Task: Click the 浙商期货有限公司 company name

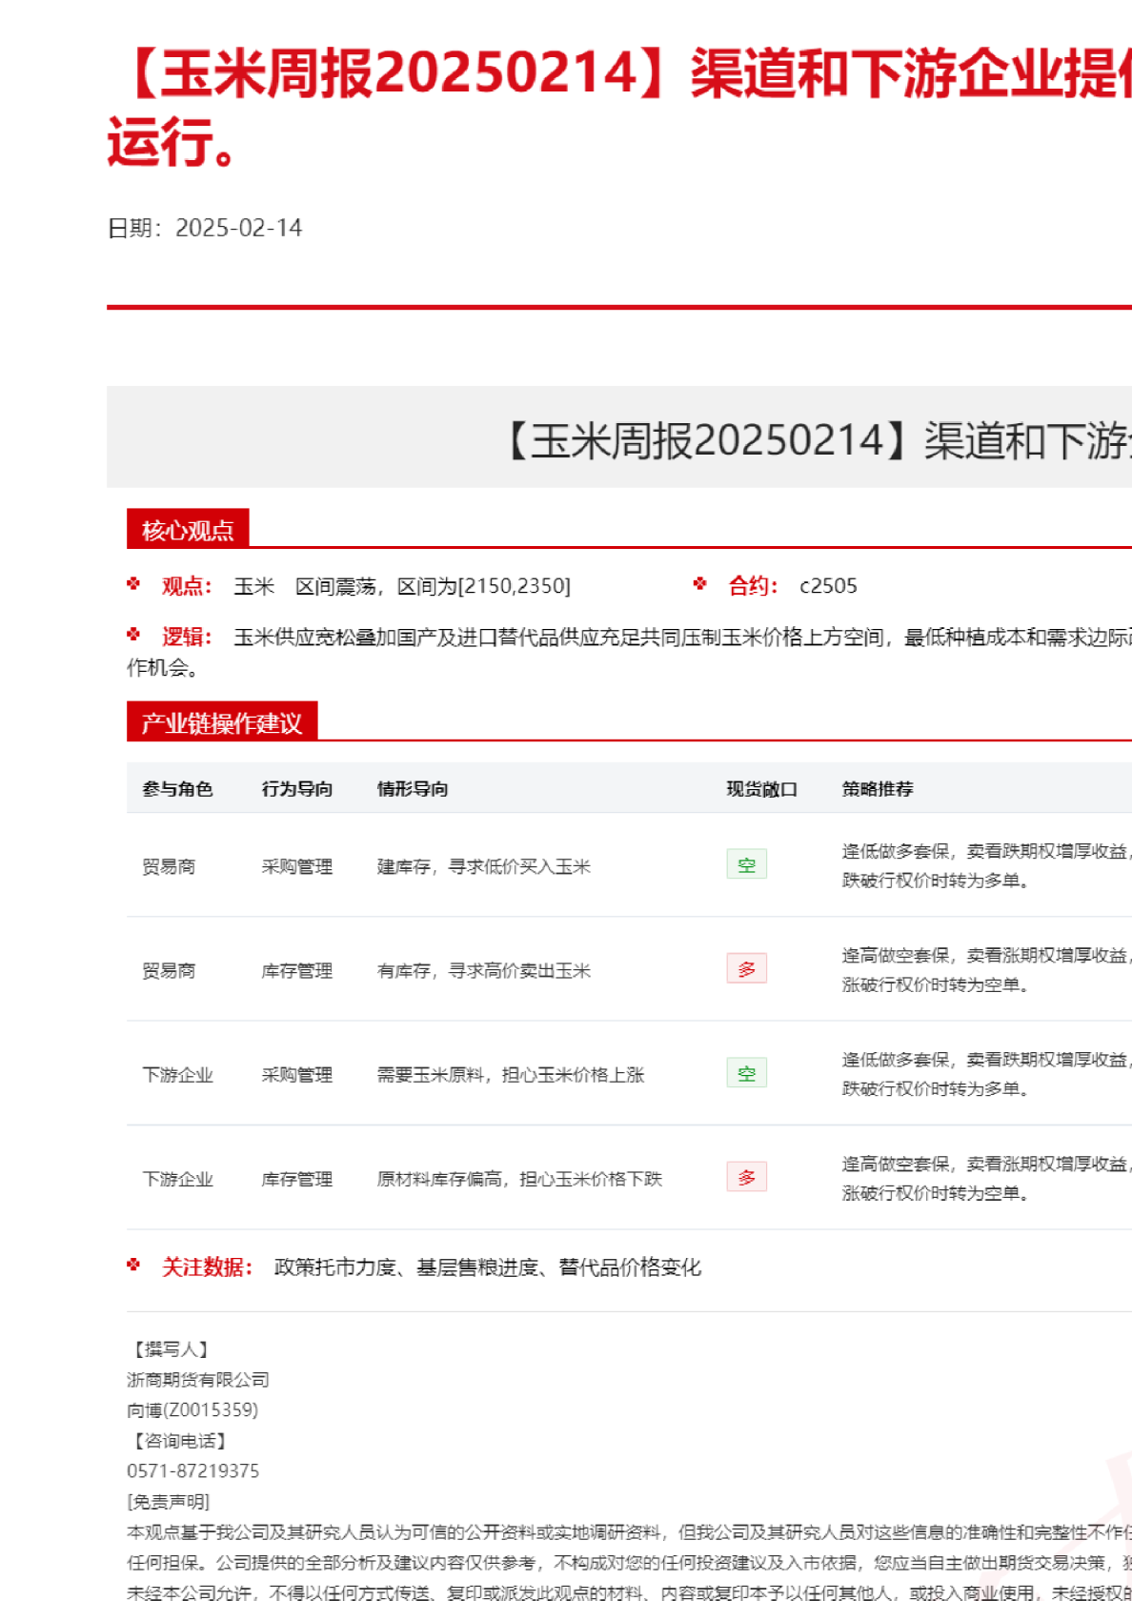Action: coord(198,1379)
